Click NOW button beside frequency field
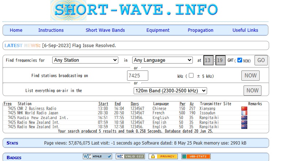Screen dimensions: 283x161 251,76
